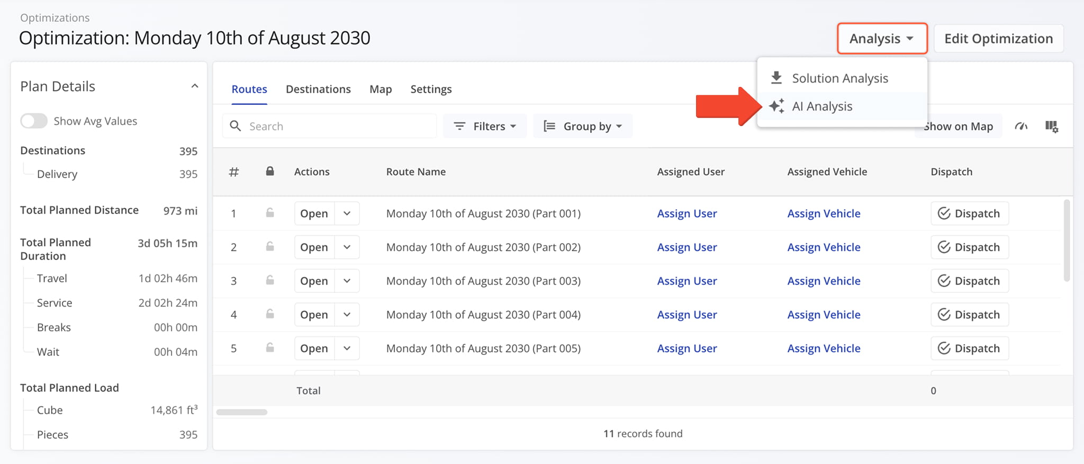Click the horizontal table scrollbar
Screen dimensions: 1084x464
click(x=242, y=412)
